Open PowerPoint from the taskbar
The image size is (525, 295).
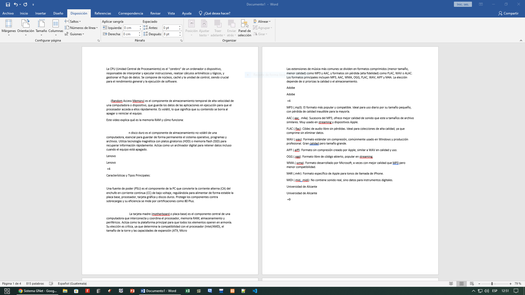tap(132, 291)
